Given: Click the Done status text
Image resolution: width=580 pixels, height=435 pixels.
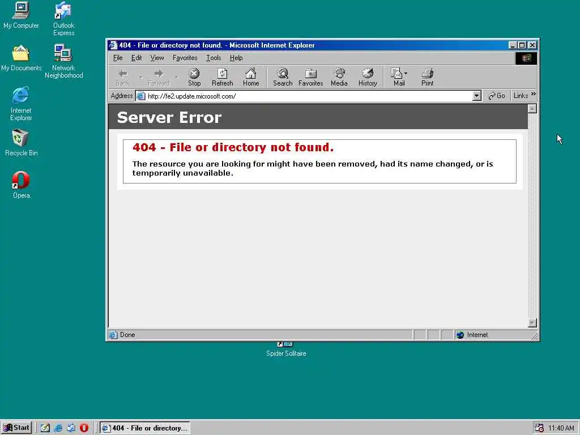Looking at the screenshot, I should [x=127, y=335].
